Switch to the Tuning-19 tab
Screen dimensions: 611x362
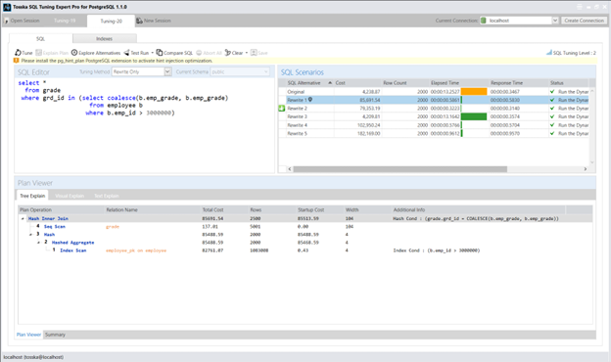point(65,21)
